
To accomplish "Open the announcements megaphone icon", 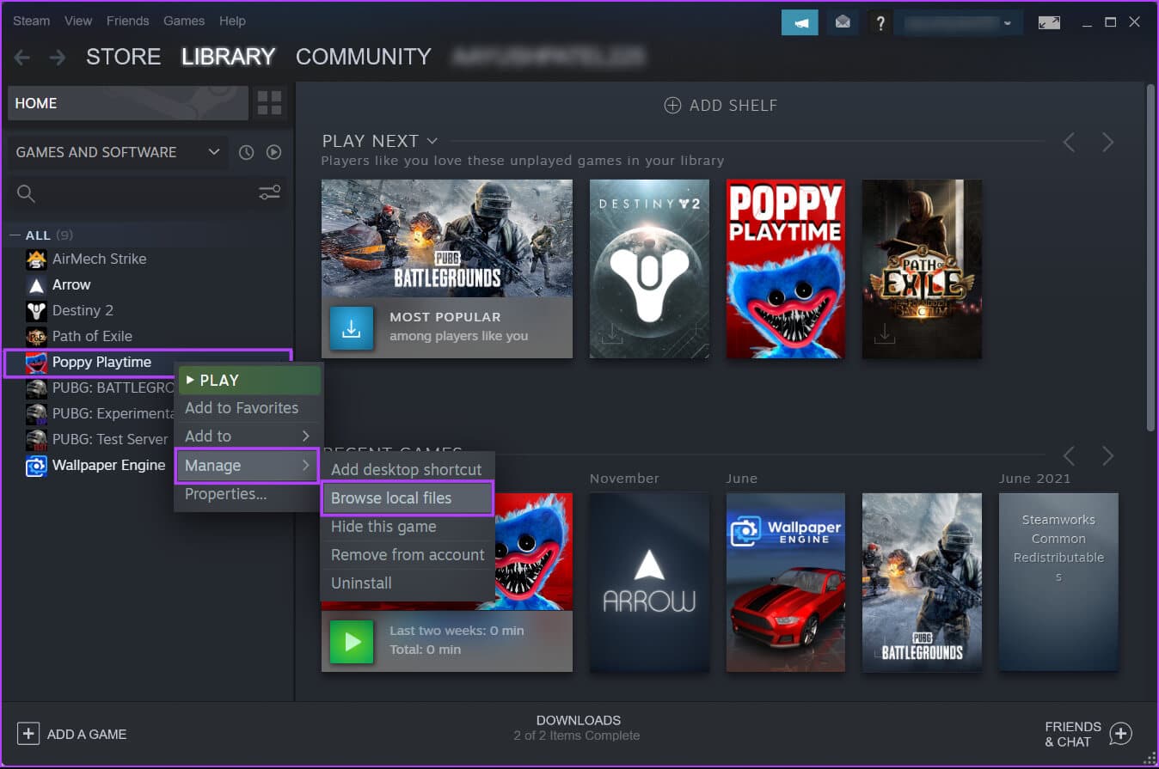I will click(x=800, y=22).
